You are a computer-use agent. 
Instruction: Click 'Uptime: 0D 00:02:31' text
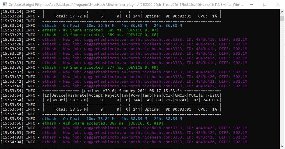click(168, 16)
